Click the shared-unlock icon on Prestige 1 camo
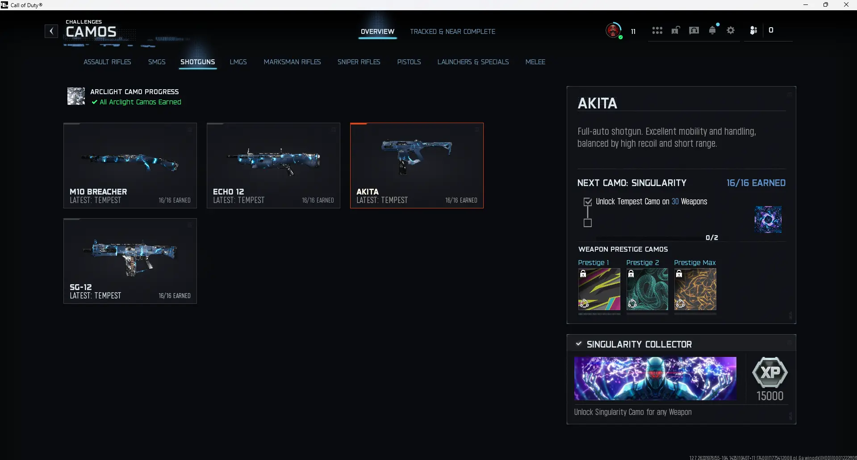Viewport: 857px width, 460px height. pyautogui.click(x=584, y=304)
